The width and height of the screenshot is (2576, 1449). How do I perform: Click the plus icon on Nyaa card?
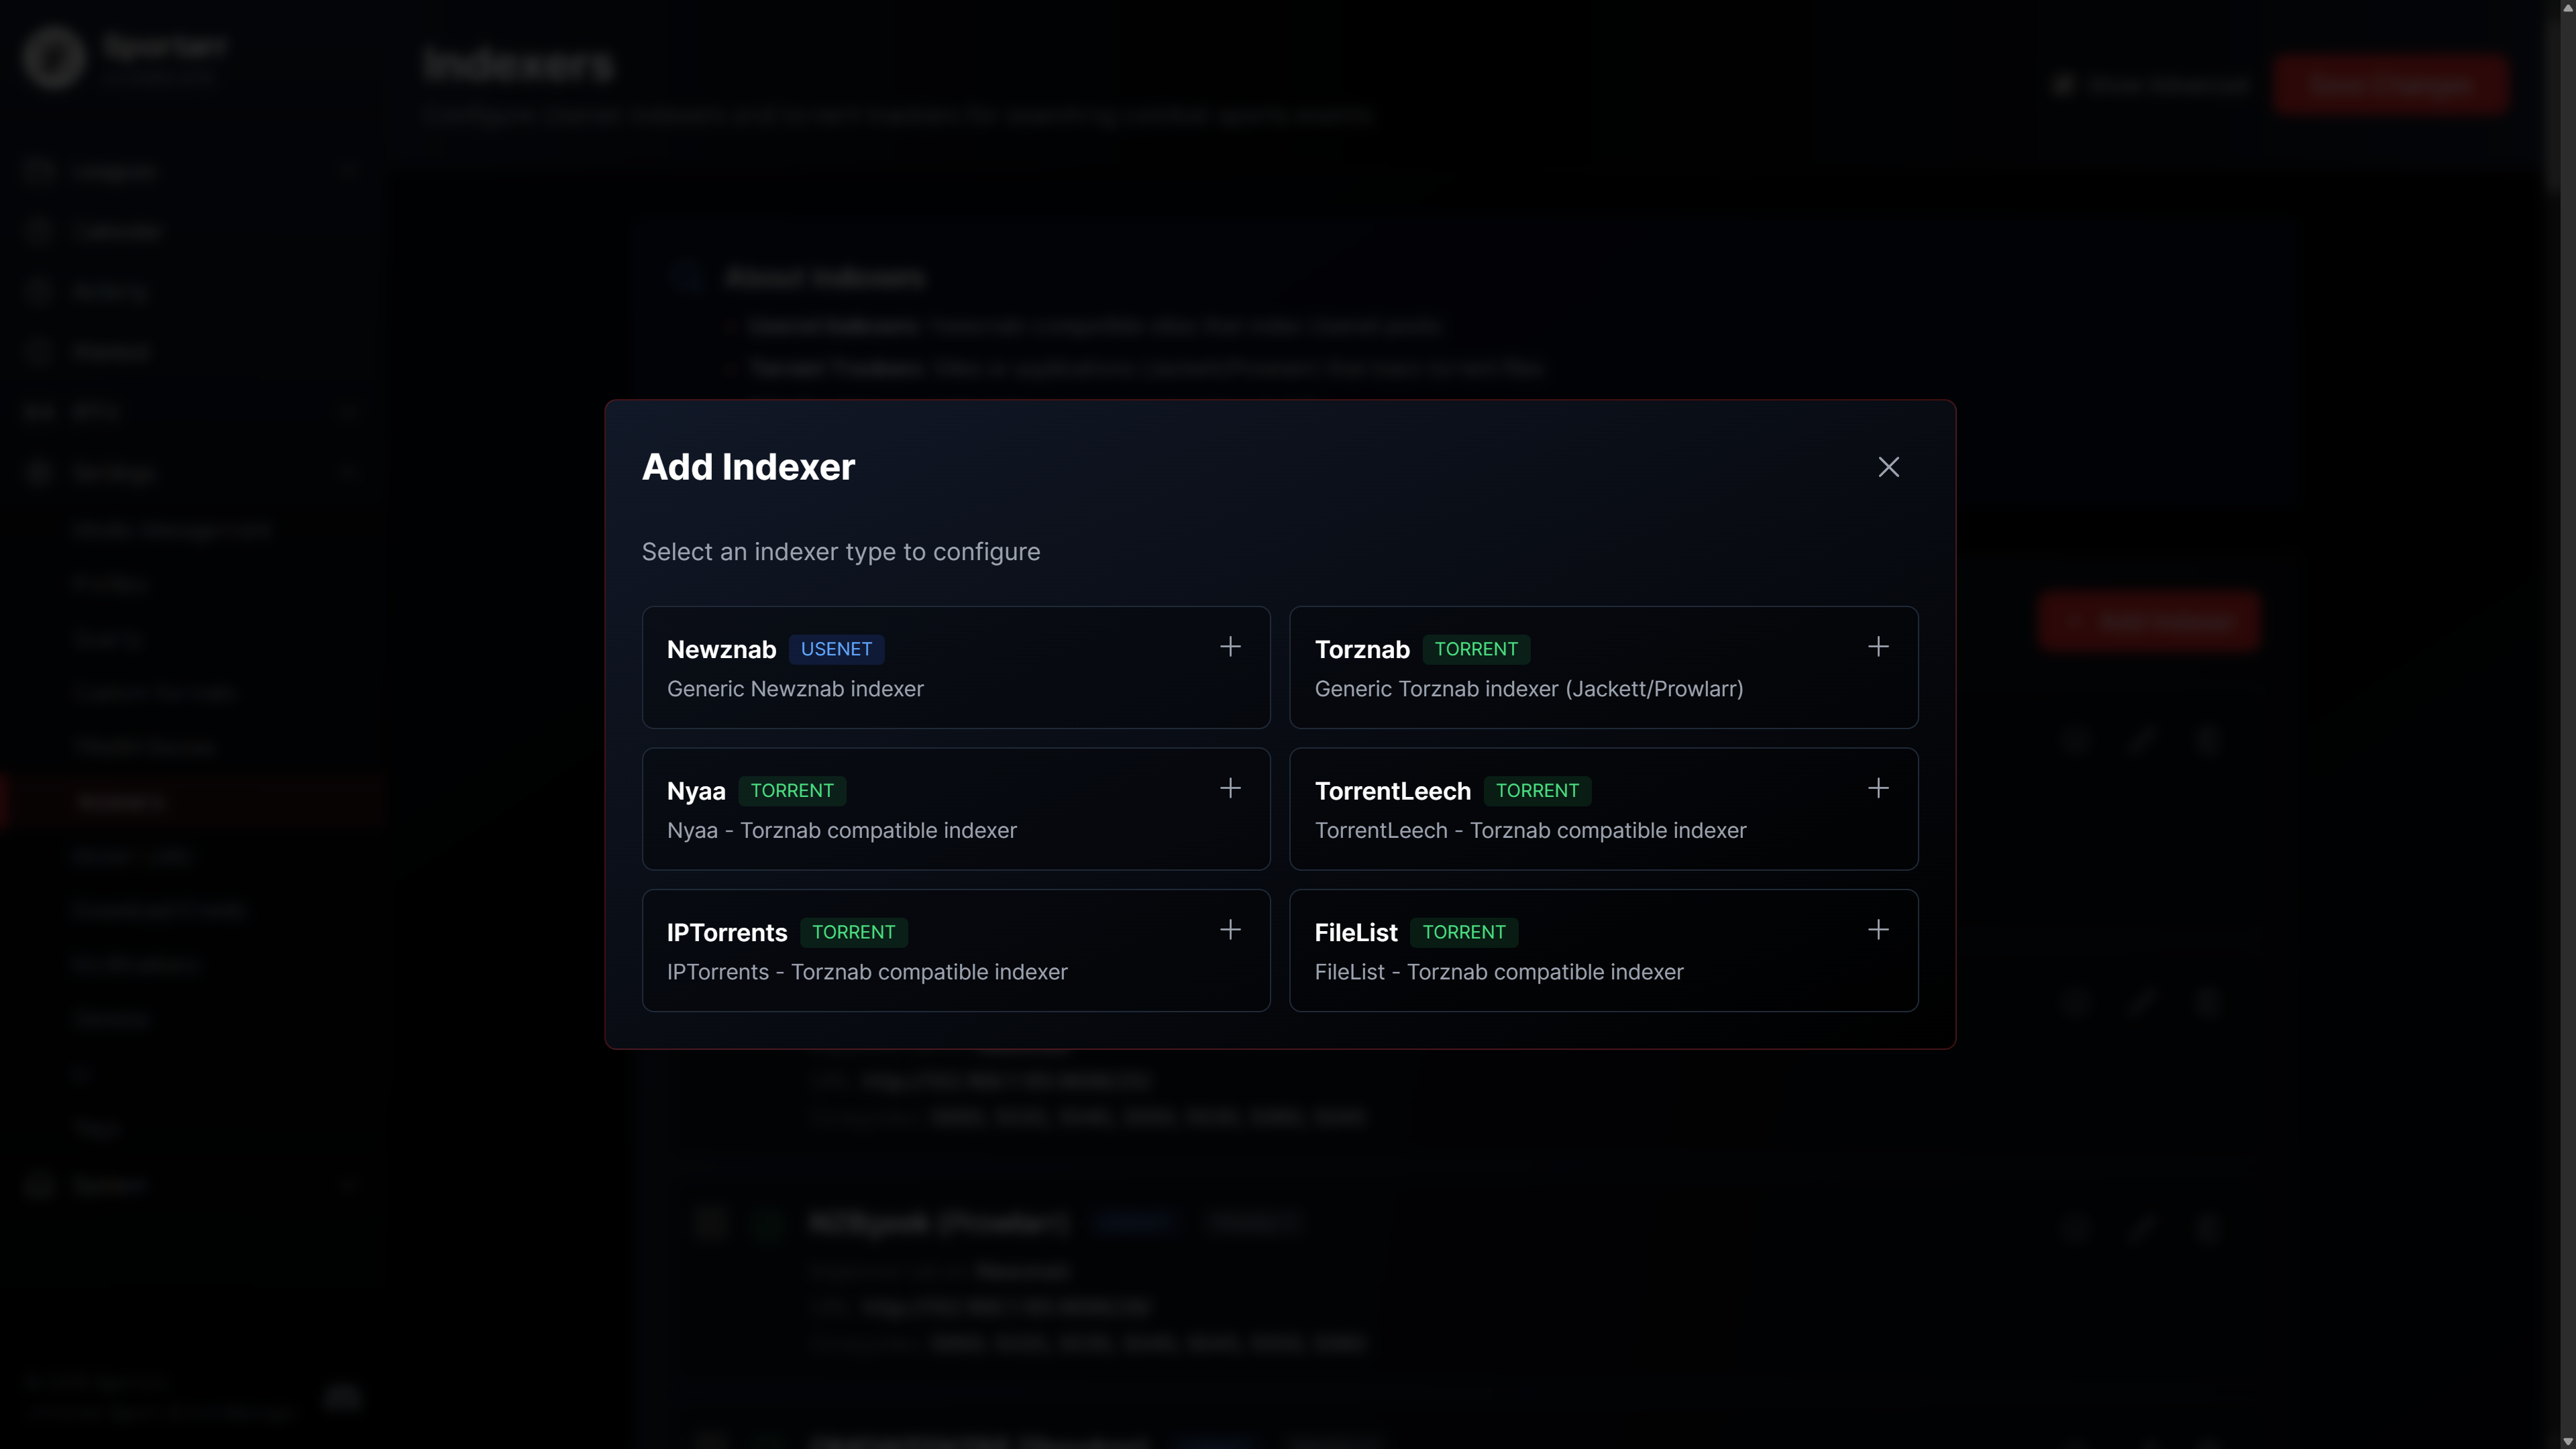coord(1230,789)
